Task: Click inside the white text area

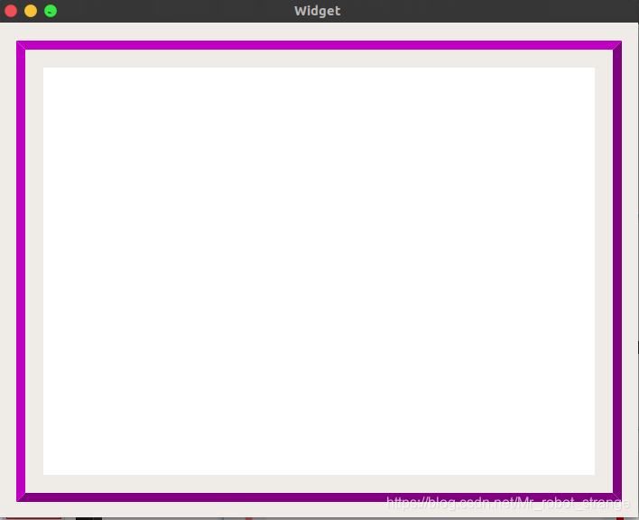Action: (319, 271)
